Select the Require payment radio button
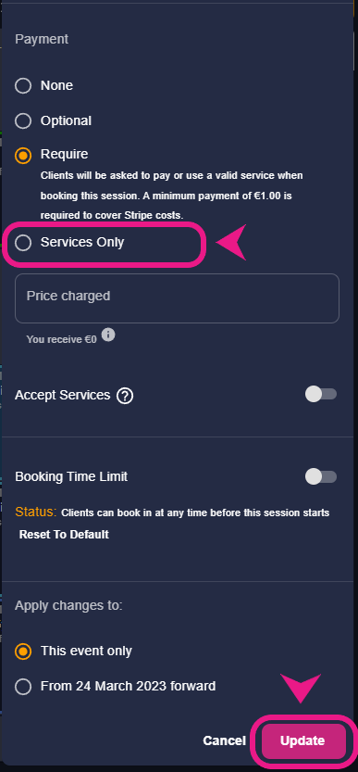This screenshot has width=358, height=772. (23, 155)
